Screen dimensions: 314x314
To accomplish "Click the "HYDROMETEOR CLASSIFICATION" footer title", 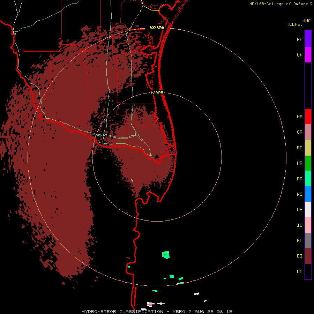I will (122, 312).
